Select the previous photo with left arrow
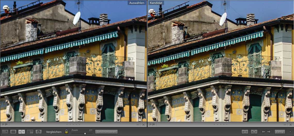The height and width of the screenshot is (136, 294). pos(263,132)
